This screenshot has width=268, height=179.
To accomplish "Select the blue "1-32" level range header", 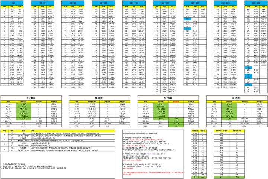I will click(12, 3).
